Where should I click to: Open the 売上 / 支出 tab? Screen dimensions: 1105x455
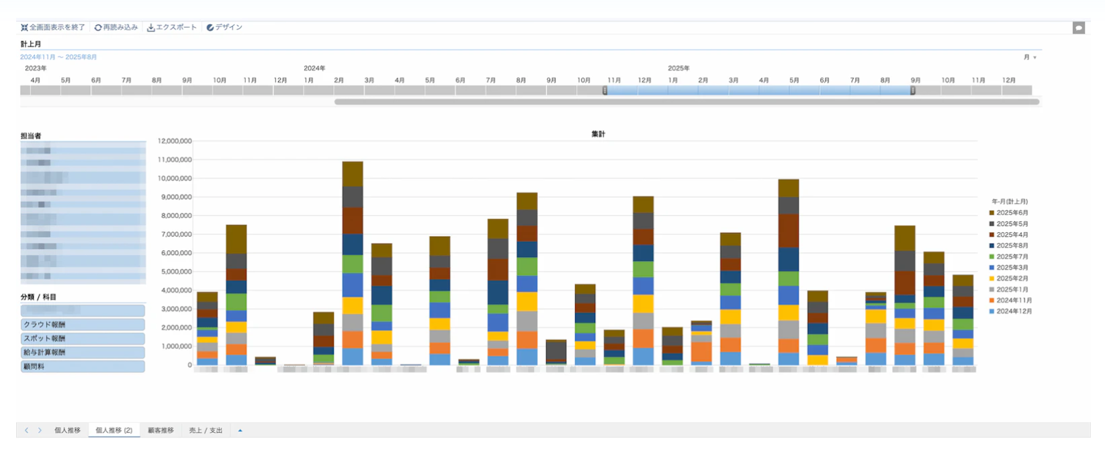[x=206, y=430]
